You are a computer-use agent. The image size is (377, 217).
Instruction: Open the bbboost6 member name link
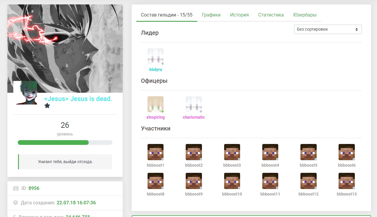click(x=347, y=165)
